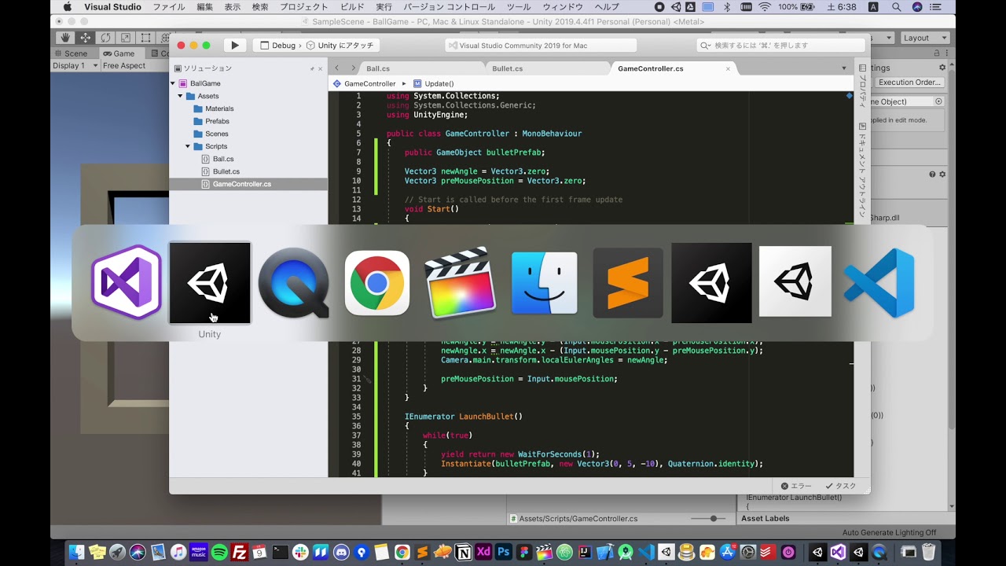
Task: Select Unity Rotate tool
Action: tap(105, 38)
